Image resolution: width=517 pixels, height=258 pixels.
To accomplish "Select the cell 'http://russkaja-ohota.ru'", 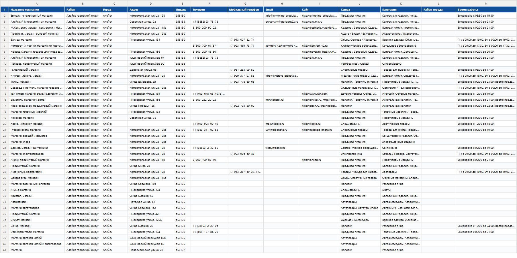I will tap(320, 130).
